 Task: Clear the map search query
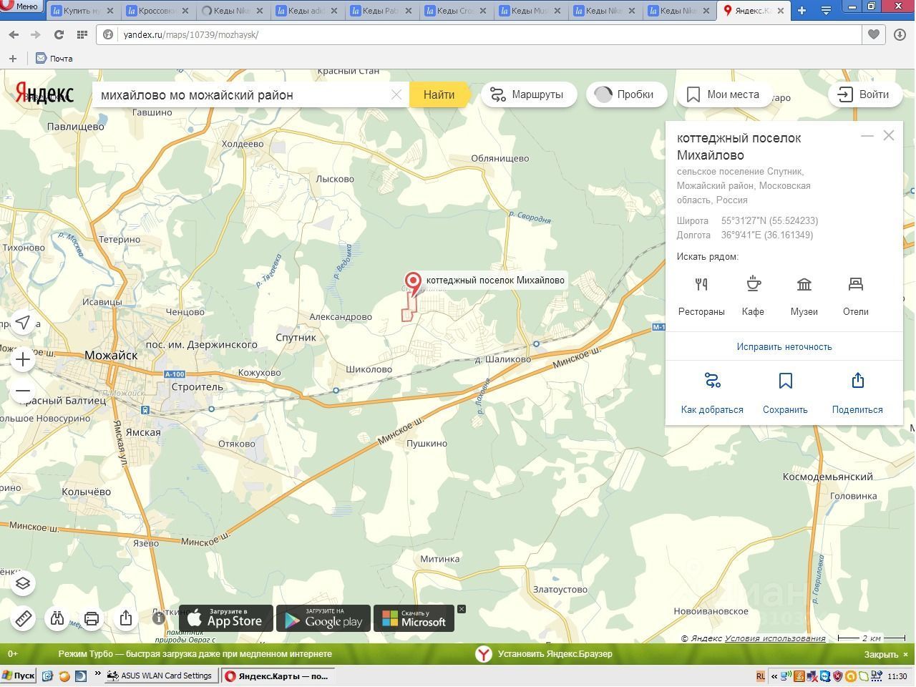tap(396, 94)
